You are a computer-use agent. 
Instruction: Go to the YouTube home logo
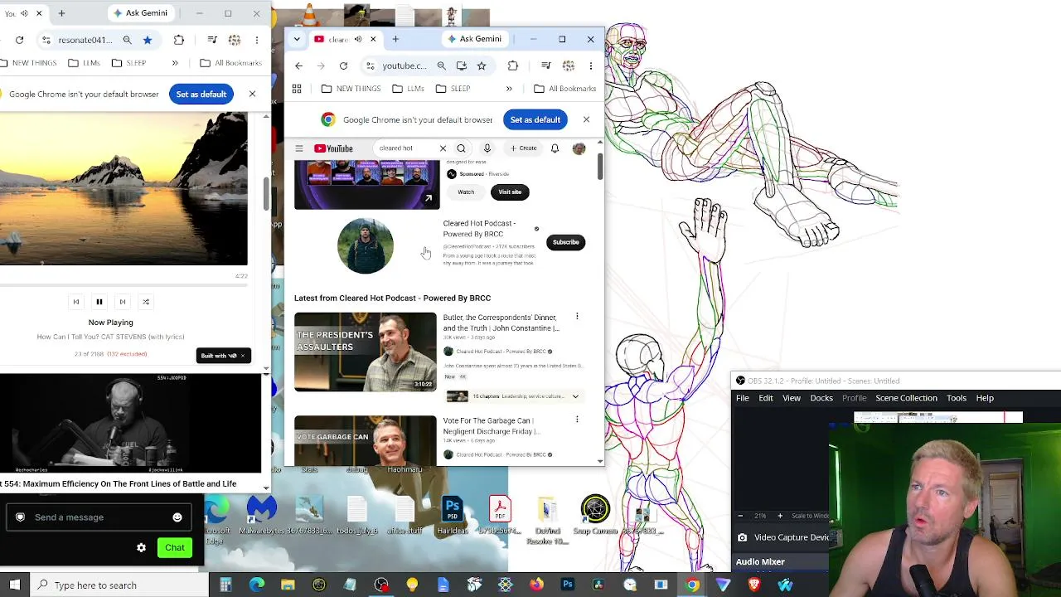click(333, 148)
